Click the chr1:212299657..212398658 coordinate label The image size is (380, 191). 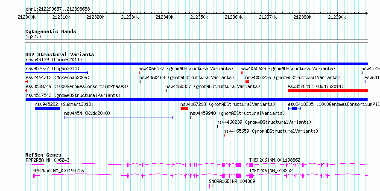[58, 9]
